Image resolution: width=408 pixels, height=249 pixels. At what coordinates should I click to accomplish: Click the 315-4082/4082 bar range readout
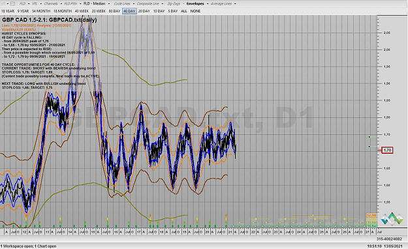click(389, 239)
